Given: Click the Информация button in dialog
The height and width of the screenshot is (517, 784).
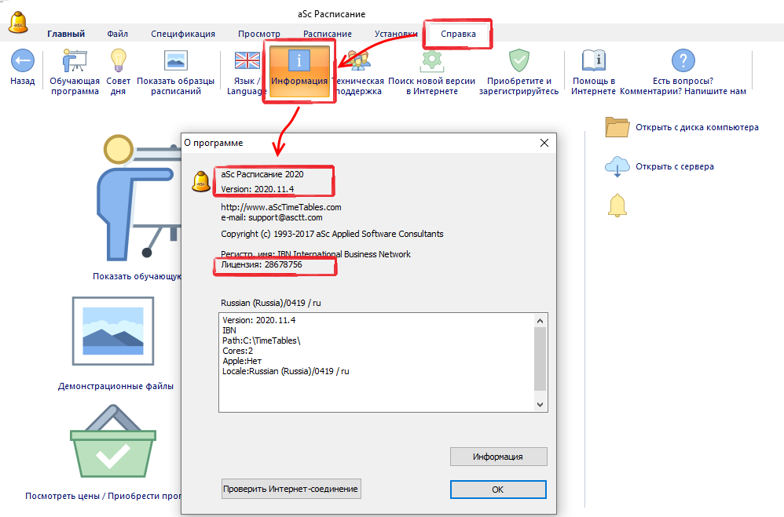Looking at the screenshot, I should [499, 457].
